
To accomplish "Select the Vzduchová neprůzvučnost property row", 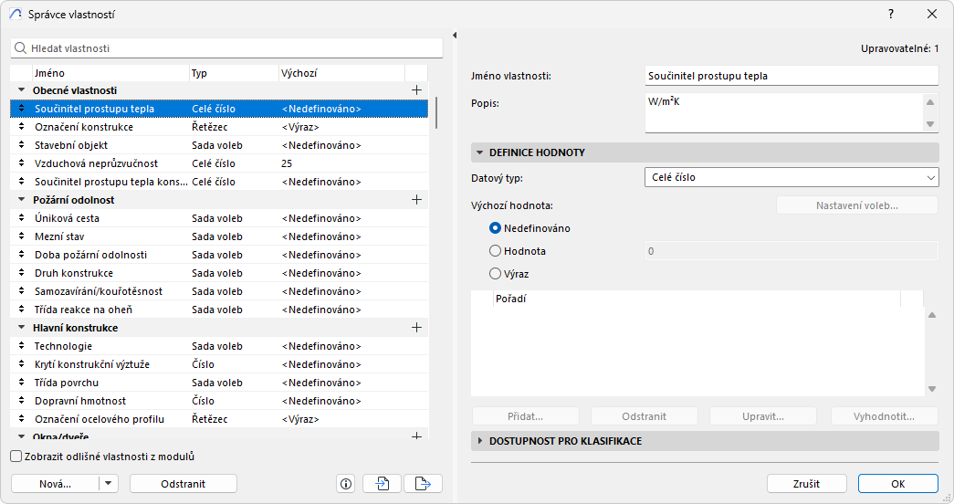I will tap(96, 163).
